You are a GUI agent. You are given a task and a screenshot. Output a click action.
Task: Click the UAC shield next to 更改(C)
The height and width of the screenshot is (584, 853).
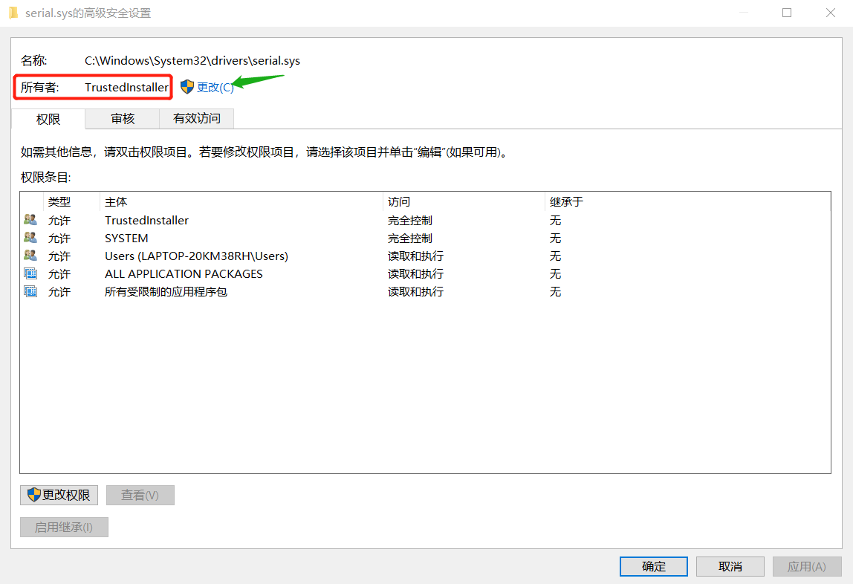[188, 86]
